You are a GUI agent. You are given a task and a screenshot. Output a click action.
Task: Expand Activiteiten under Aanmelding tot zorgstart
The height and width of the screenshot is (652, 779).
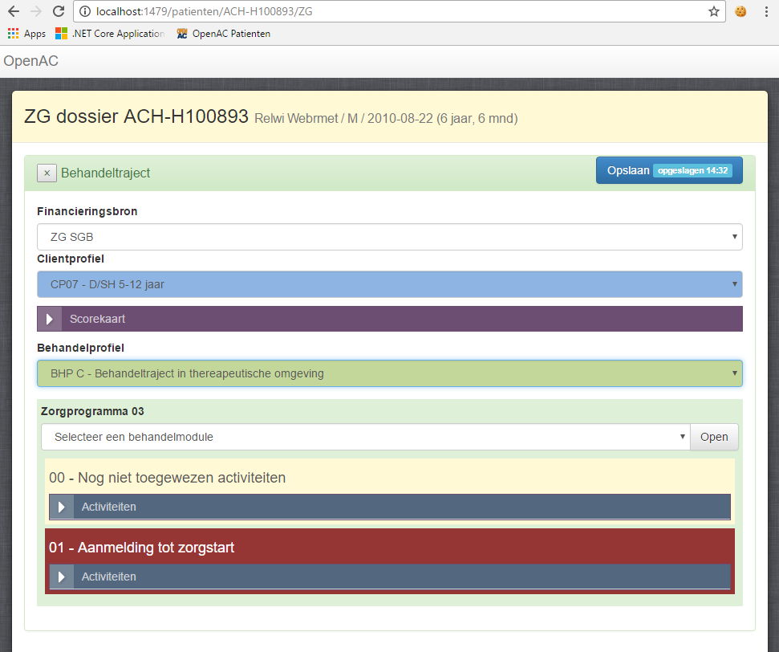(61, 577)
